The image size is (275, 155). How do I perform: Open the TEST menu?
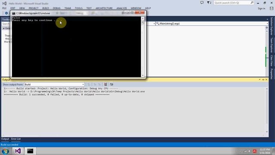[89, 8]
